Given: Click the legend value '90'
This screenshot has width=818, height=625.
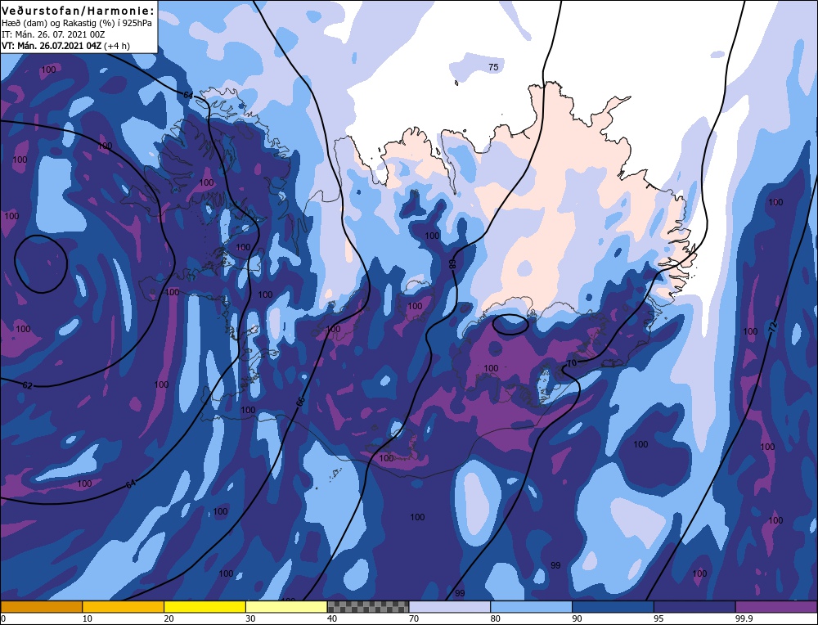Looking at the screenshot, I should (x=578, y=618).
